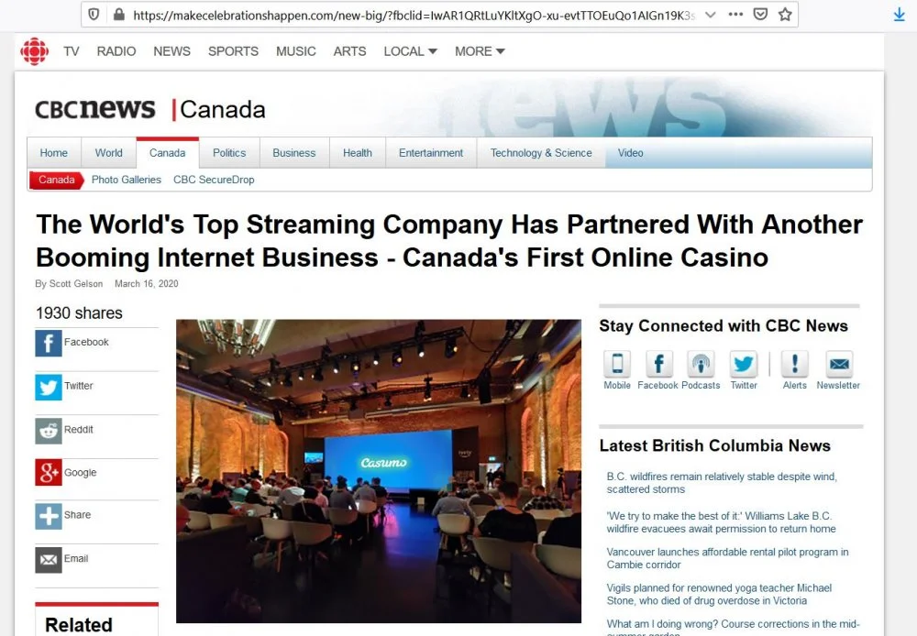Image resolution: width=917 pixels, height=636 pixels.
Task: Open MUSIC in top navigation
Action: pos(296,51)
